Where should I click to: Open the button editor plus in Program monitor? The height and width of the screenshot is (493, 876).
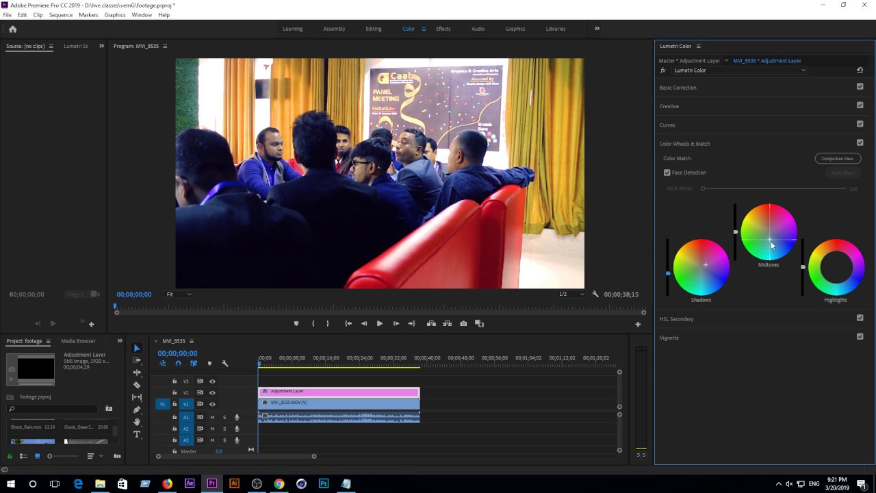coord(638,324)
